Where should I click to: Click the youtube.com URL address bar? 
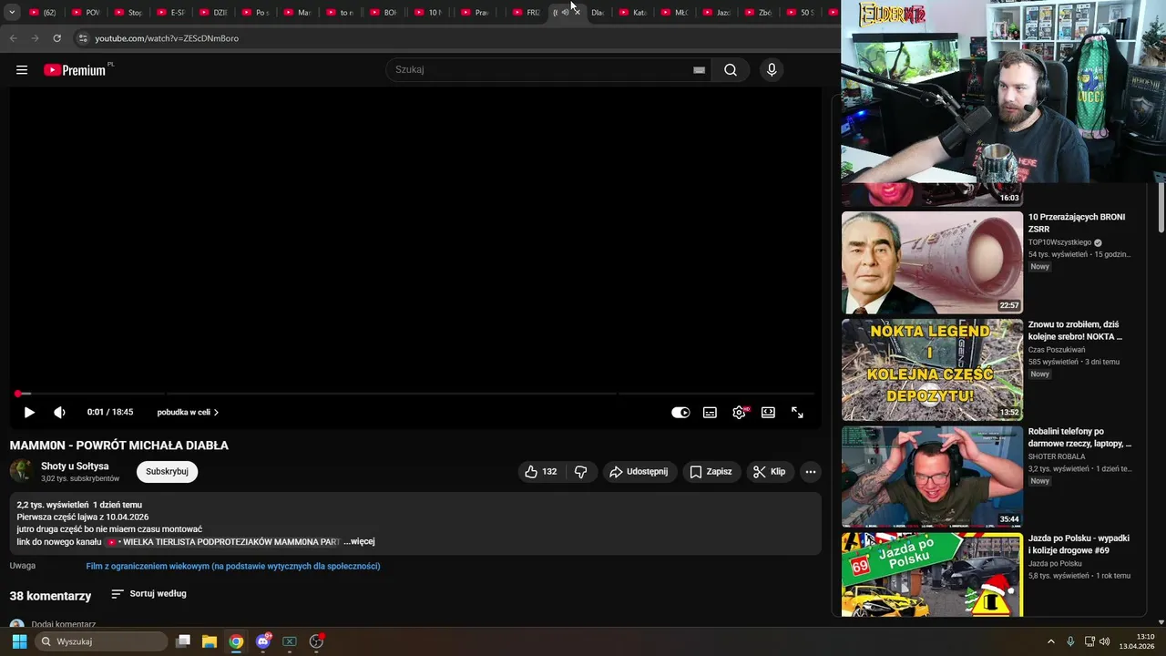(167, 38)
